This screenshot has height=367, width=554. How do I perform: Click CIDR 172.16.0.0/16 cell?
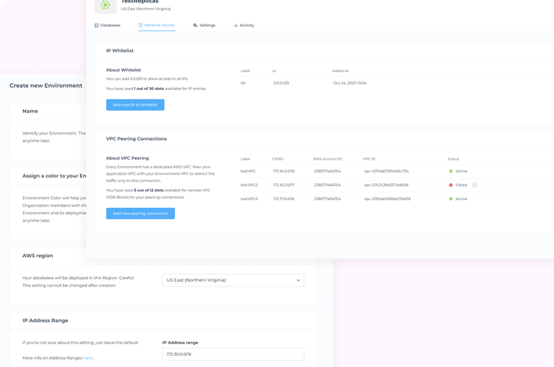(x=283, y=171)
